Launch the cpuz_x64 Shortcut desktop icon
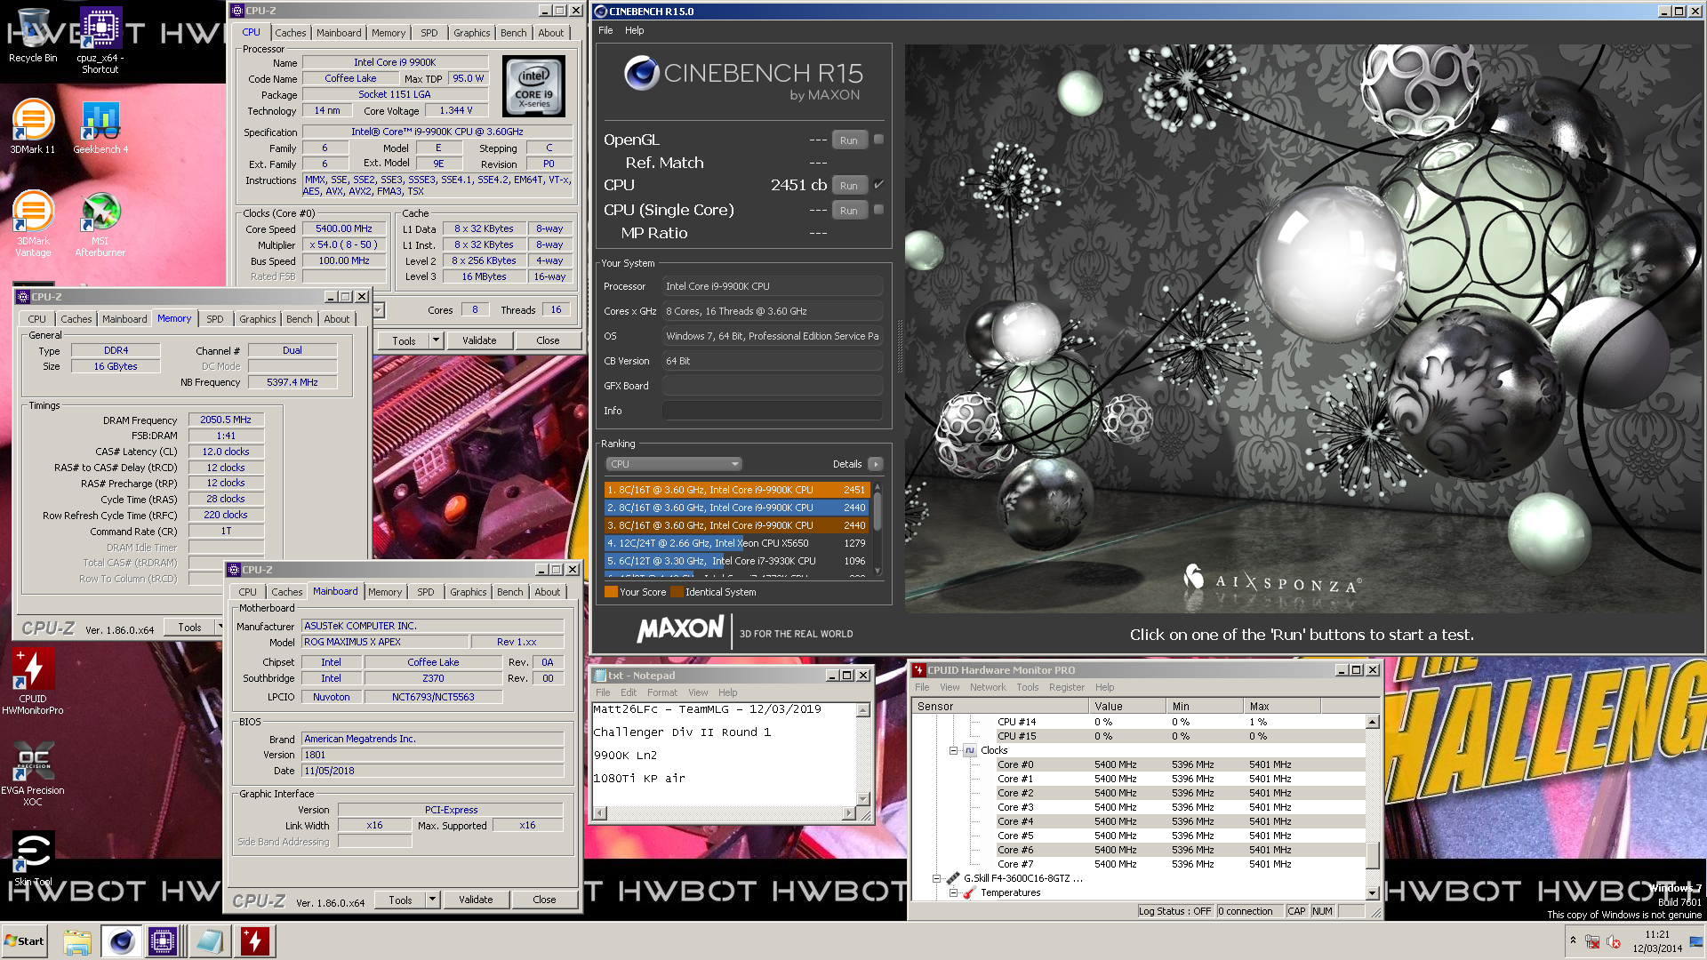Viewport: 1707px width, 960px height. (100, 40)
